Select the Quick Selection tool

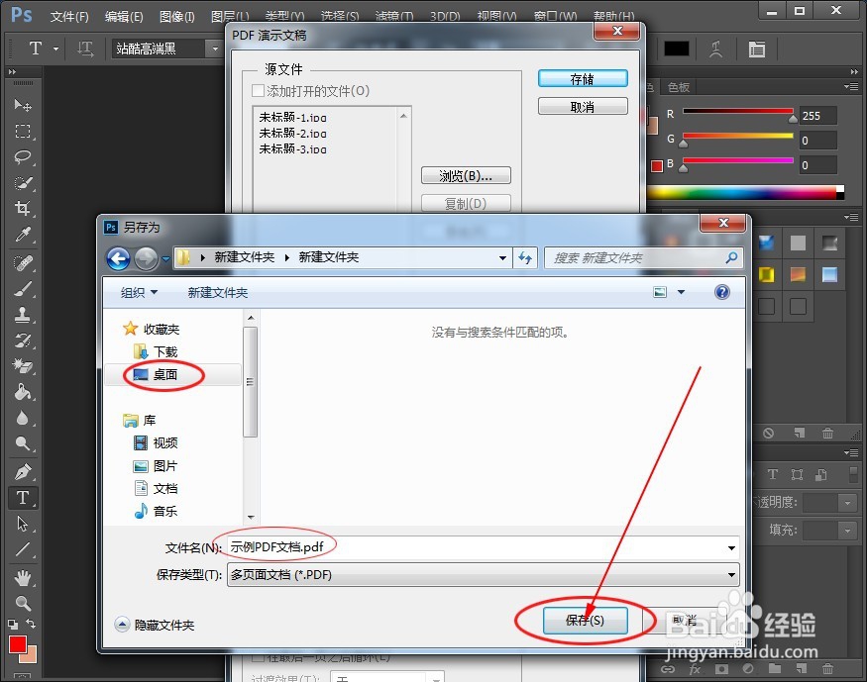23,183
